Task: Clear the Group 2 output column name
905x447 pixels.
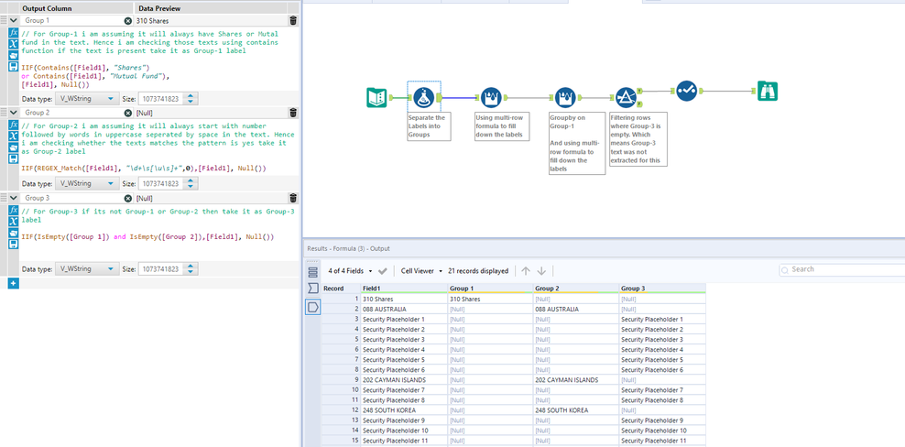Action: pos(127,113)
